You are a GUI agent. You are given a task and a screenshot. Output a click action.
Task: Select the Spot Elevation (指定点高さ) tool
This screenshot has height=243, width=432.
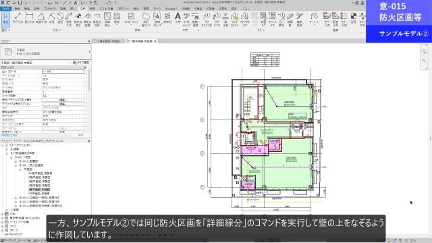click(78, 20)
